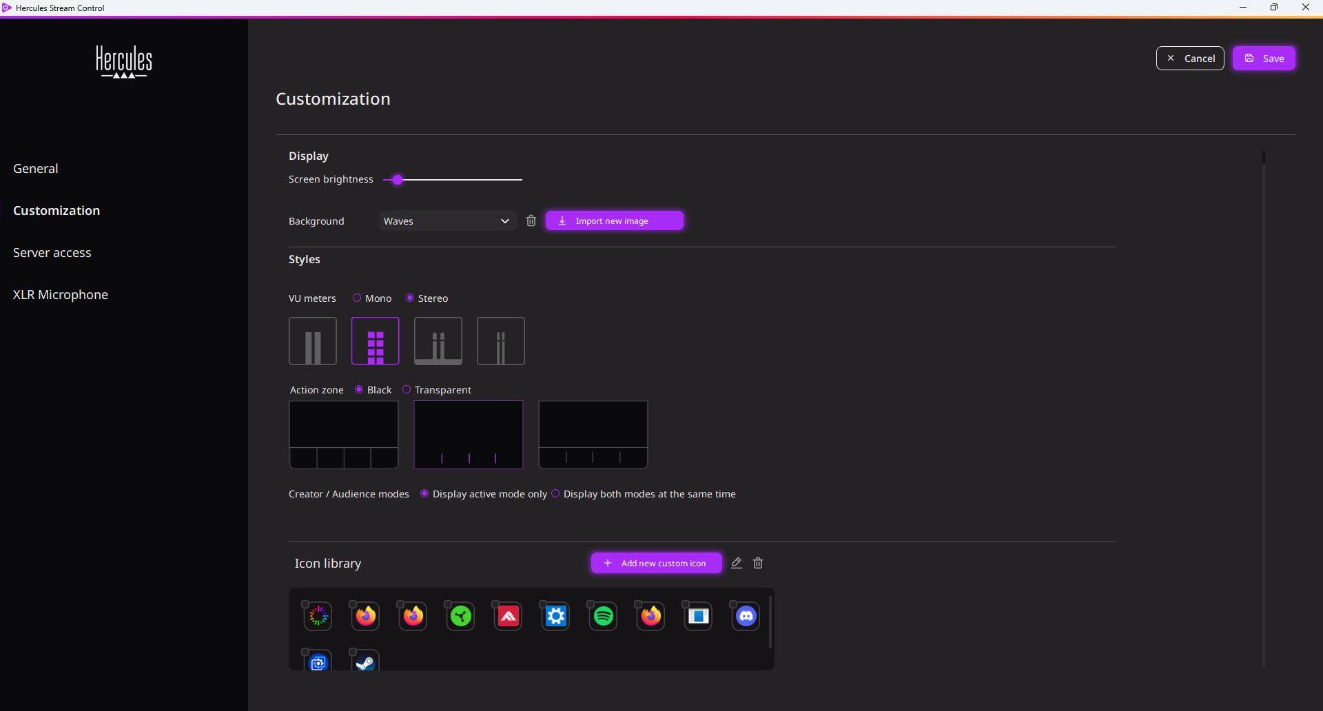
Task: Click the Steam icon in Icon library
Action: coord(365,662)
